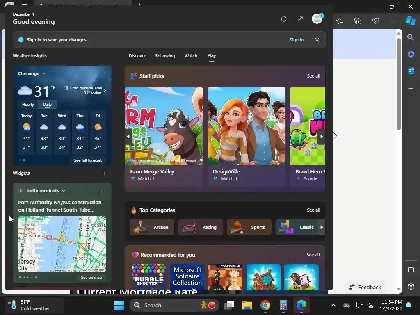Open Edge Settings and more menu
The height and width of the screenshot is (315, 420).
(393, 21)
